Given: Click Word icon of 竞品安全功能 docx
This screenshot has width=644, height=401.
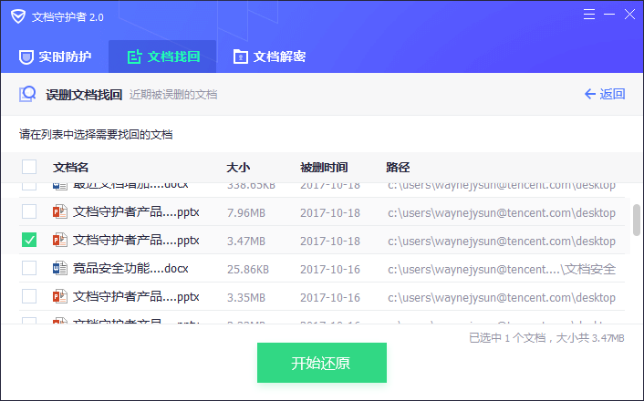Looking at the screenshot, I should click(x=60, y=269).
